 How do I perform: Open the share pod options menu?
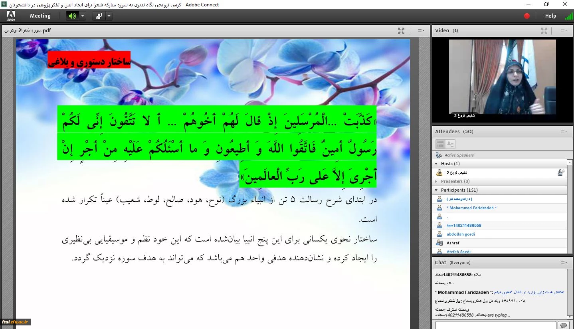pyautogui.click(x=421, y=31)
